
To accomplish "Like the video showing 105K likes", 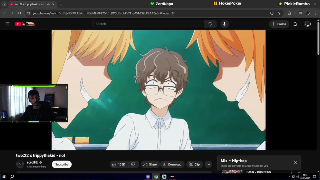I will point(119,164).
